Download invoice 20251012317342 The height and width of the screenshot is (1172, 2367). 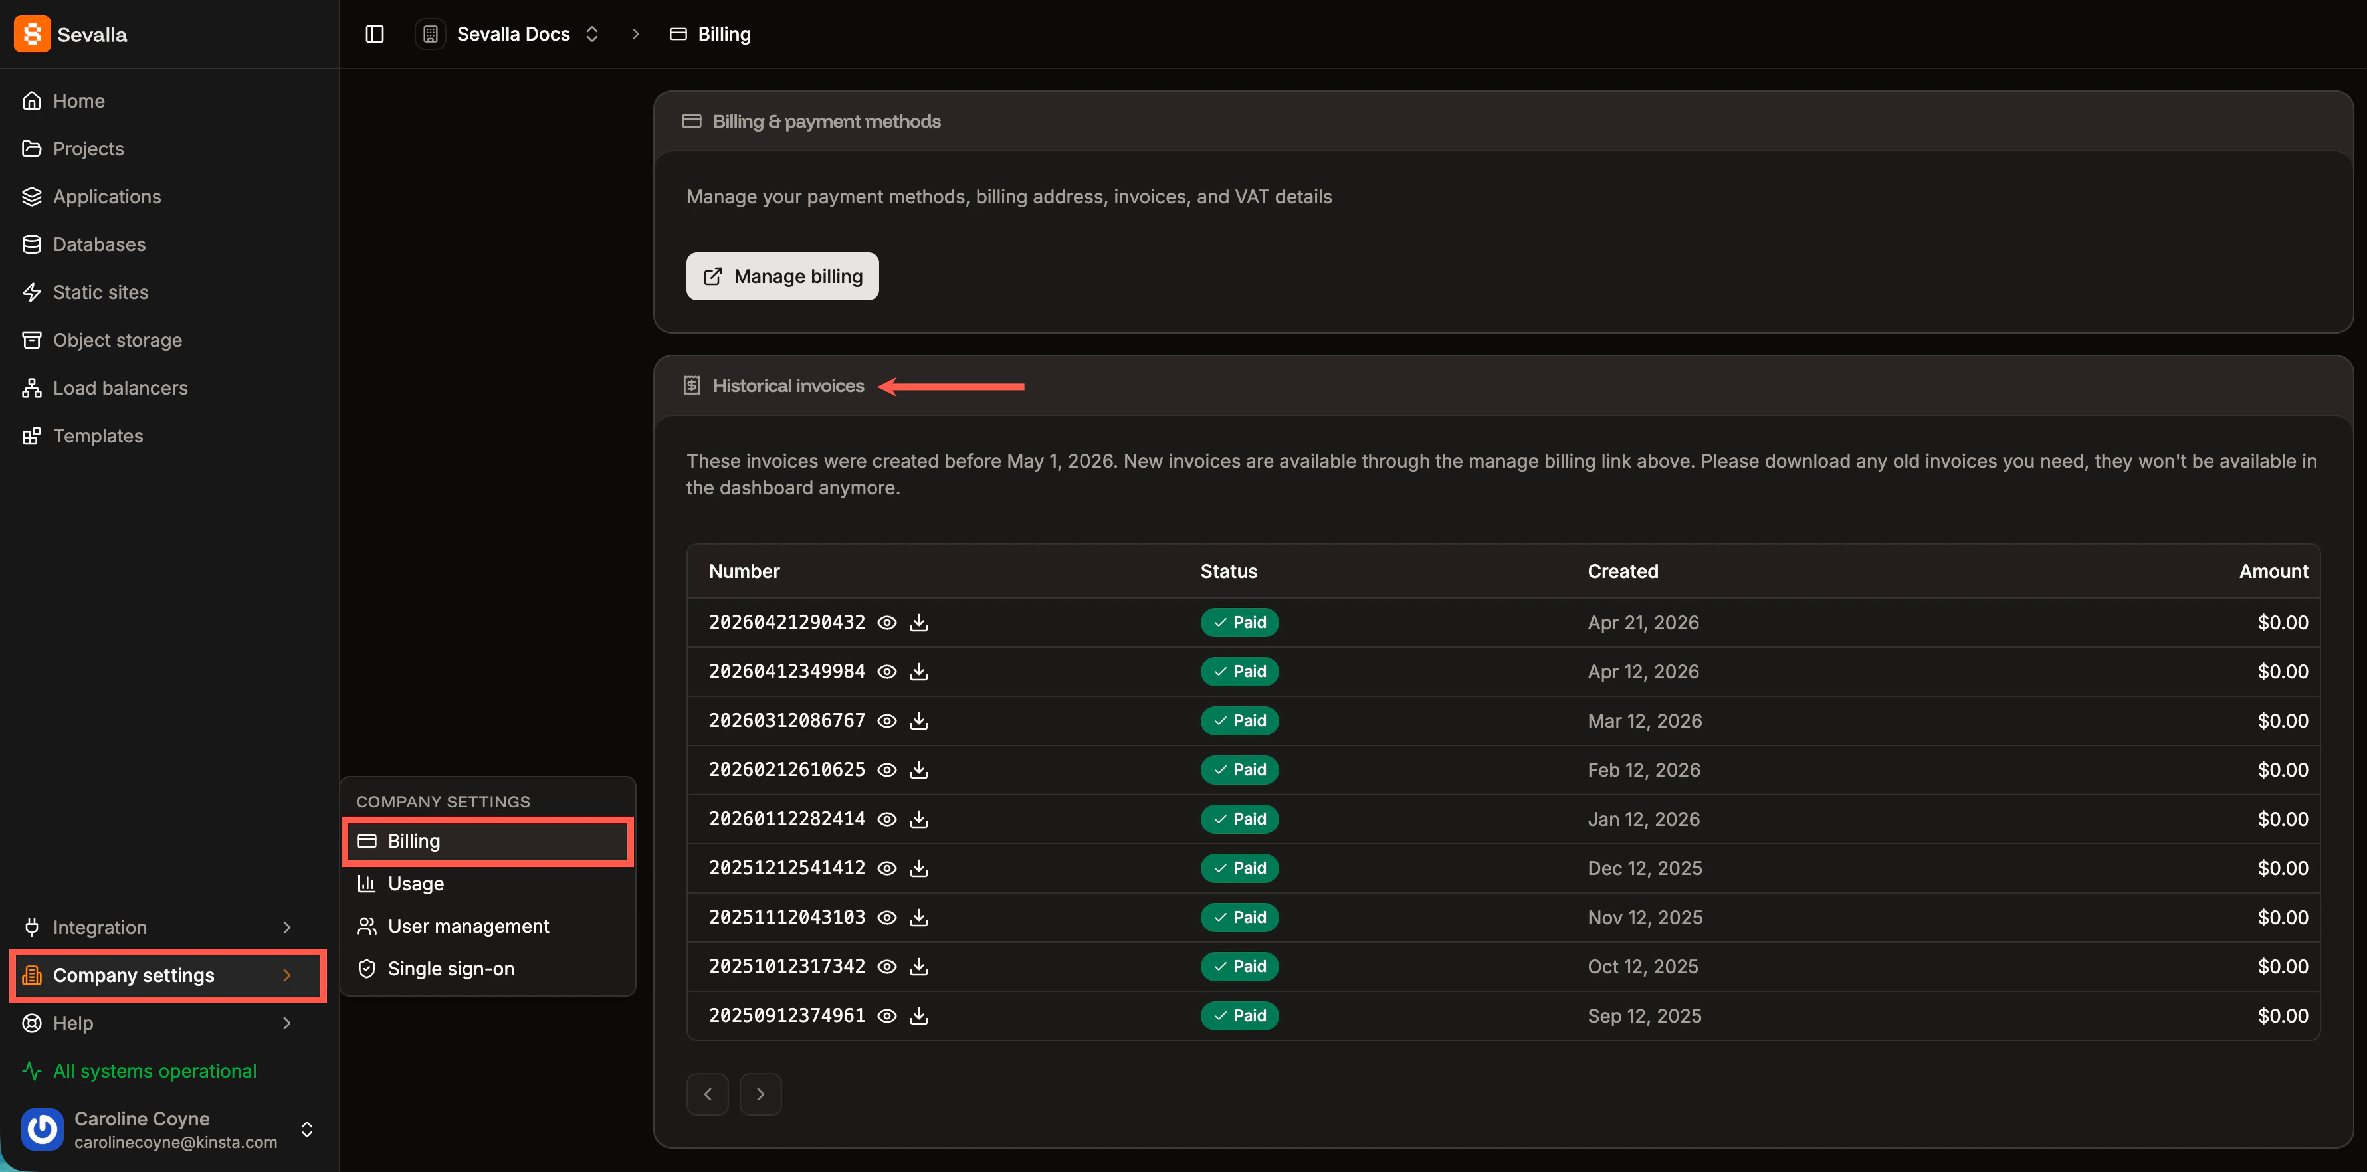pos(918,966)
